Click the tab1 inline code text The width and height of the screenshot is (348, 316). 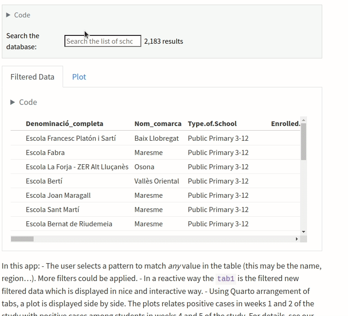point(226,279)
